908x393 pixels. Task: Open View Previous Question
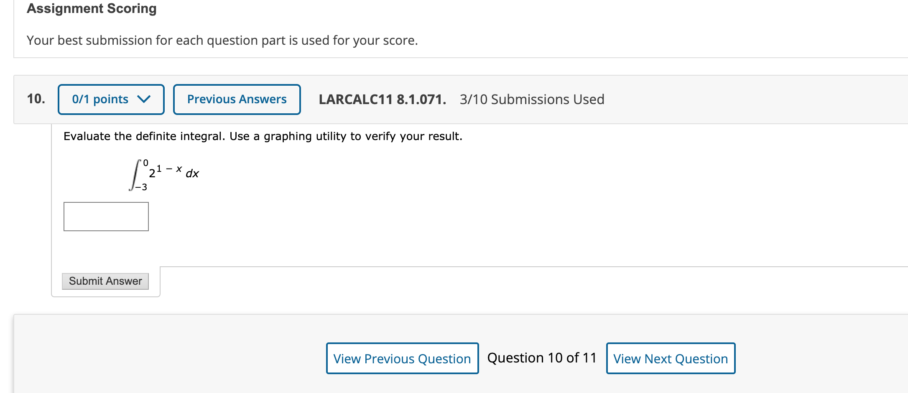coord(402,358)
